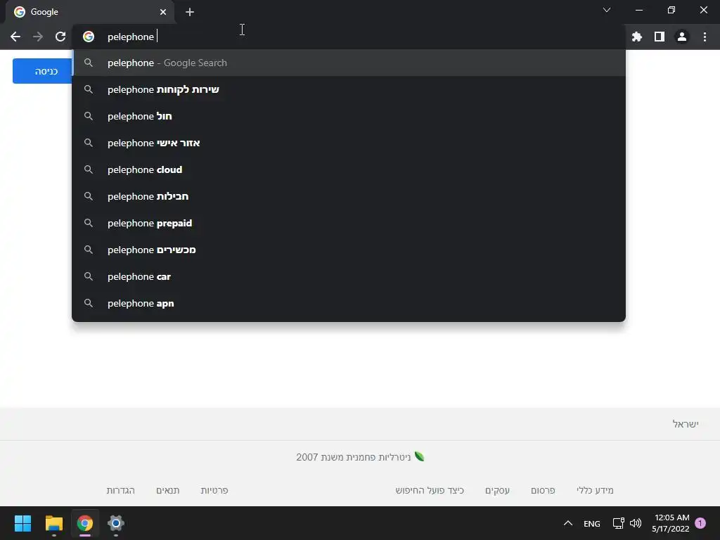Select suggestion pelephone חול

click(x=349, y=116)
